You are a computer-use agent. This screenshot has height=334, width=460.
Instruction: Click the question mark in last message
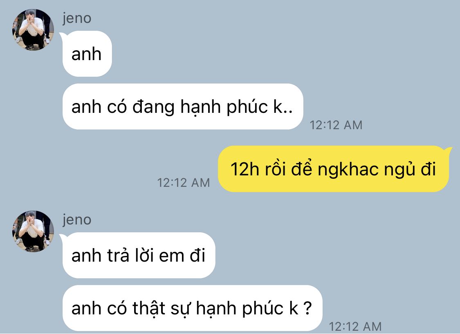pos(307,308)
